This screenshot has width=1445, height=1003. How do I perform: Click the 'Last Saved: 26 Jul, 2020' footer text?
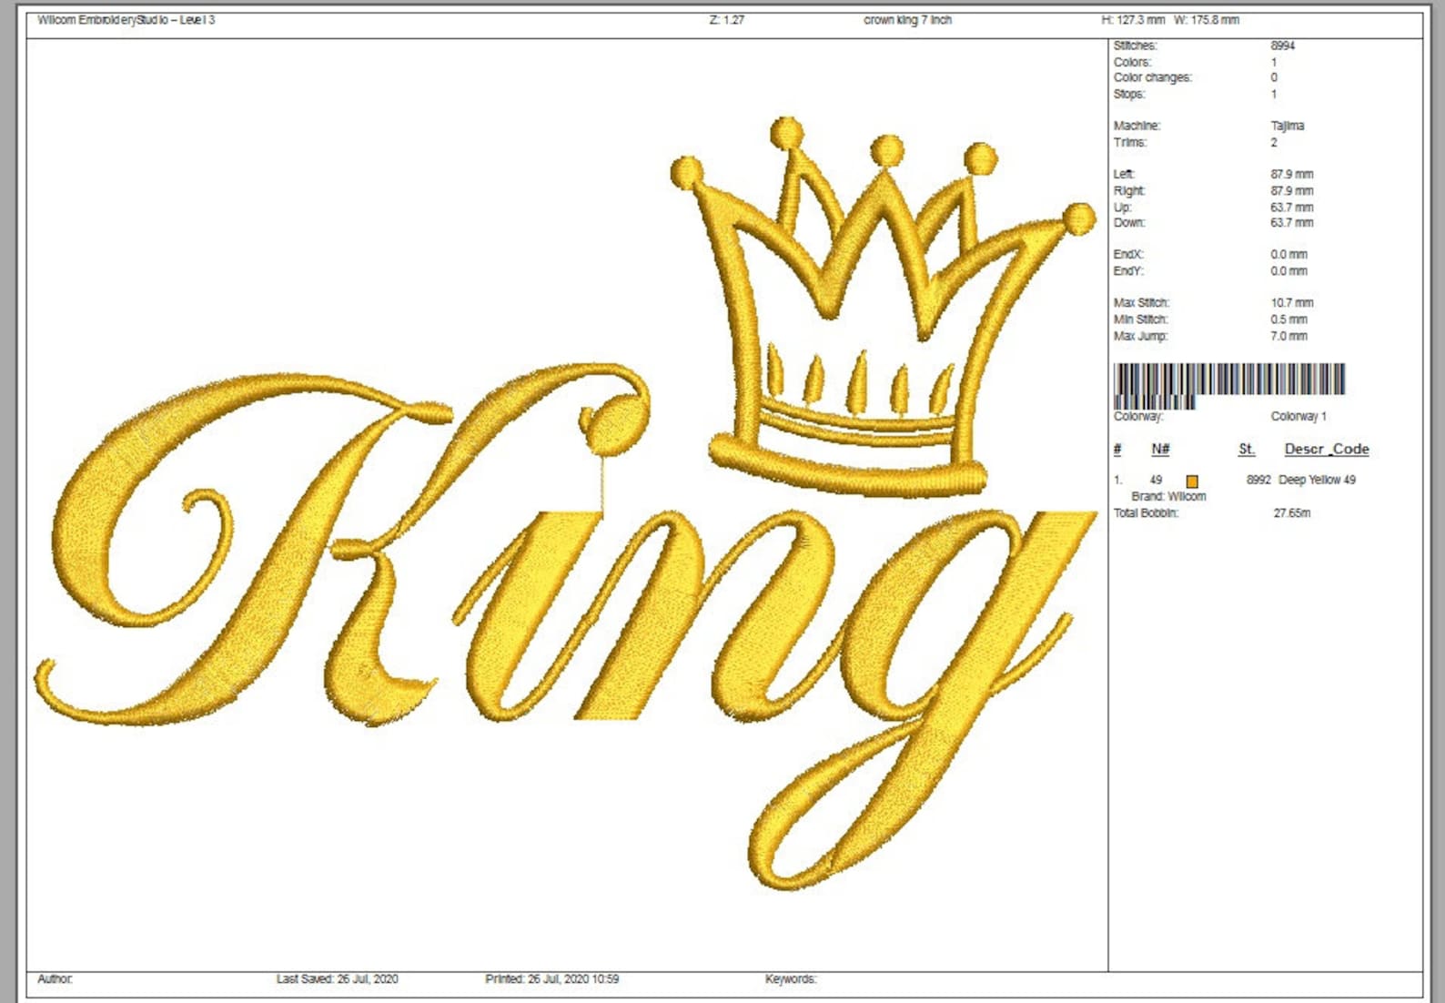(337, 979)
